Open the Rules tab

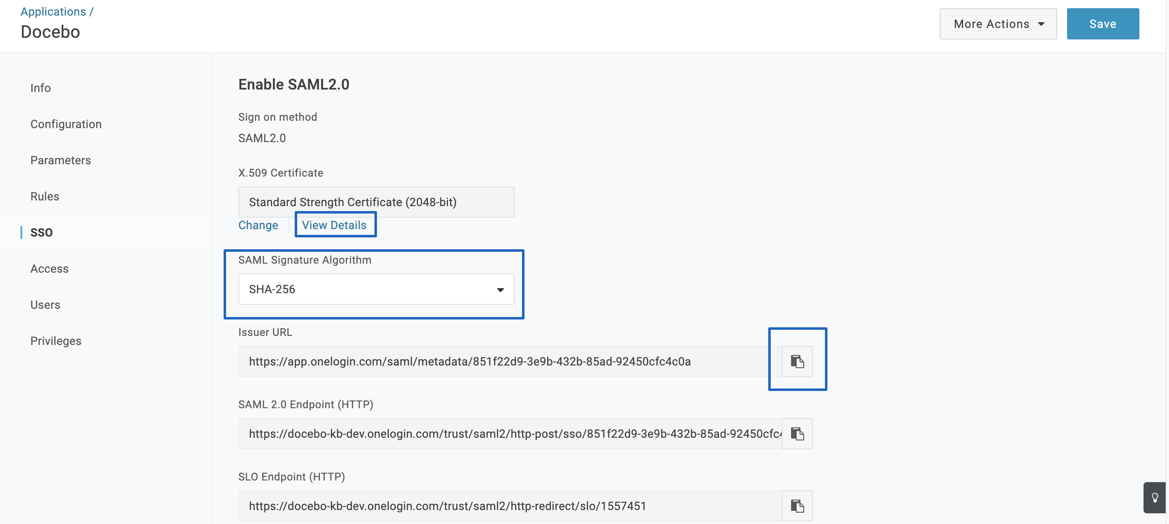(44, 196)
